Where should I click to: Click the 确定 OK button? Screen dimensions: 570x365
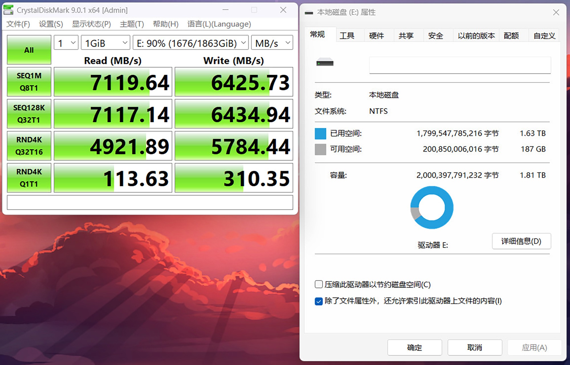point(414,347)
